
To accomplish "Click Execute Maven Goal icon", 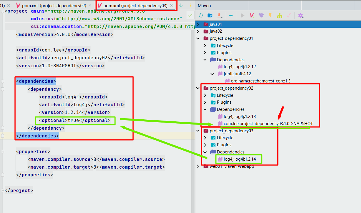I will click(252, 15).
